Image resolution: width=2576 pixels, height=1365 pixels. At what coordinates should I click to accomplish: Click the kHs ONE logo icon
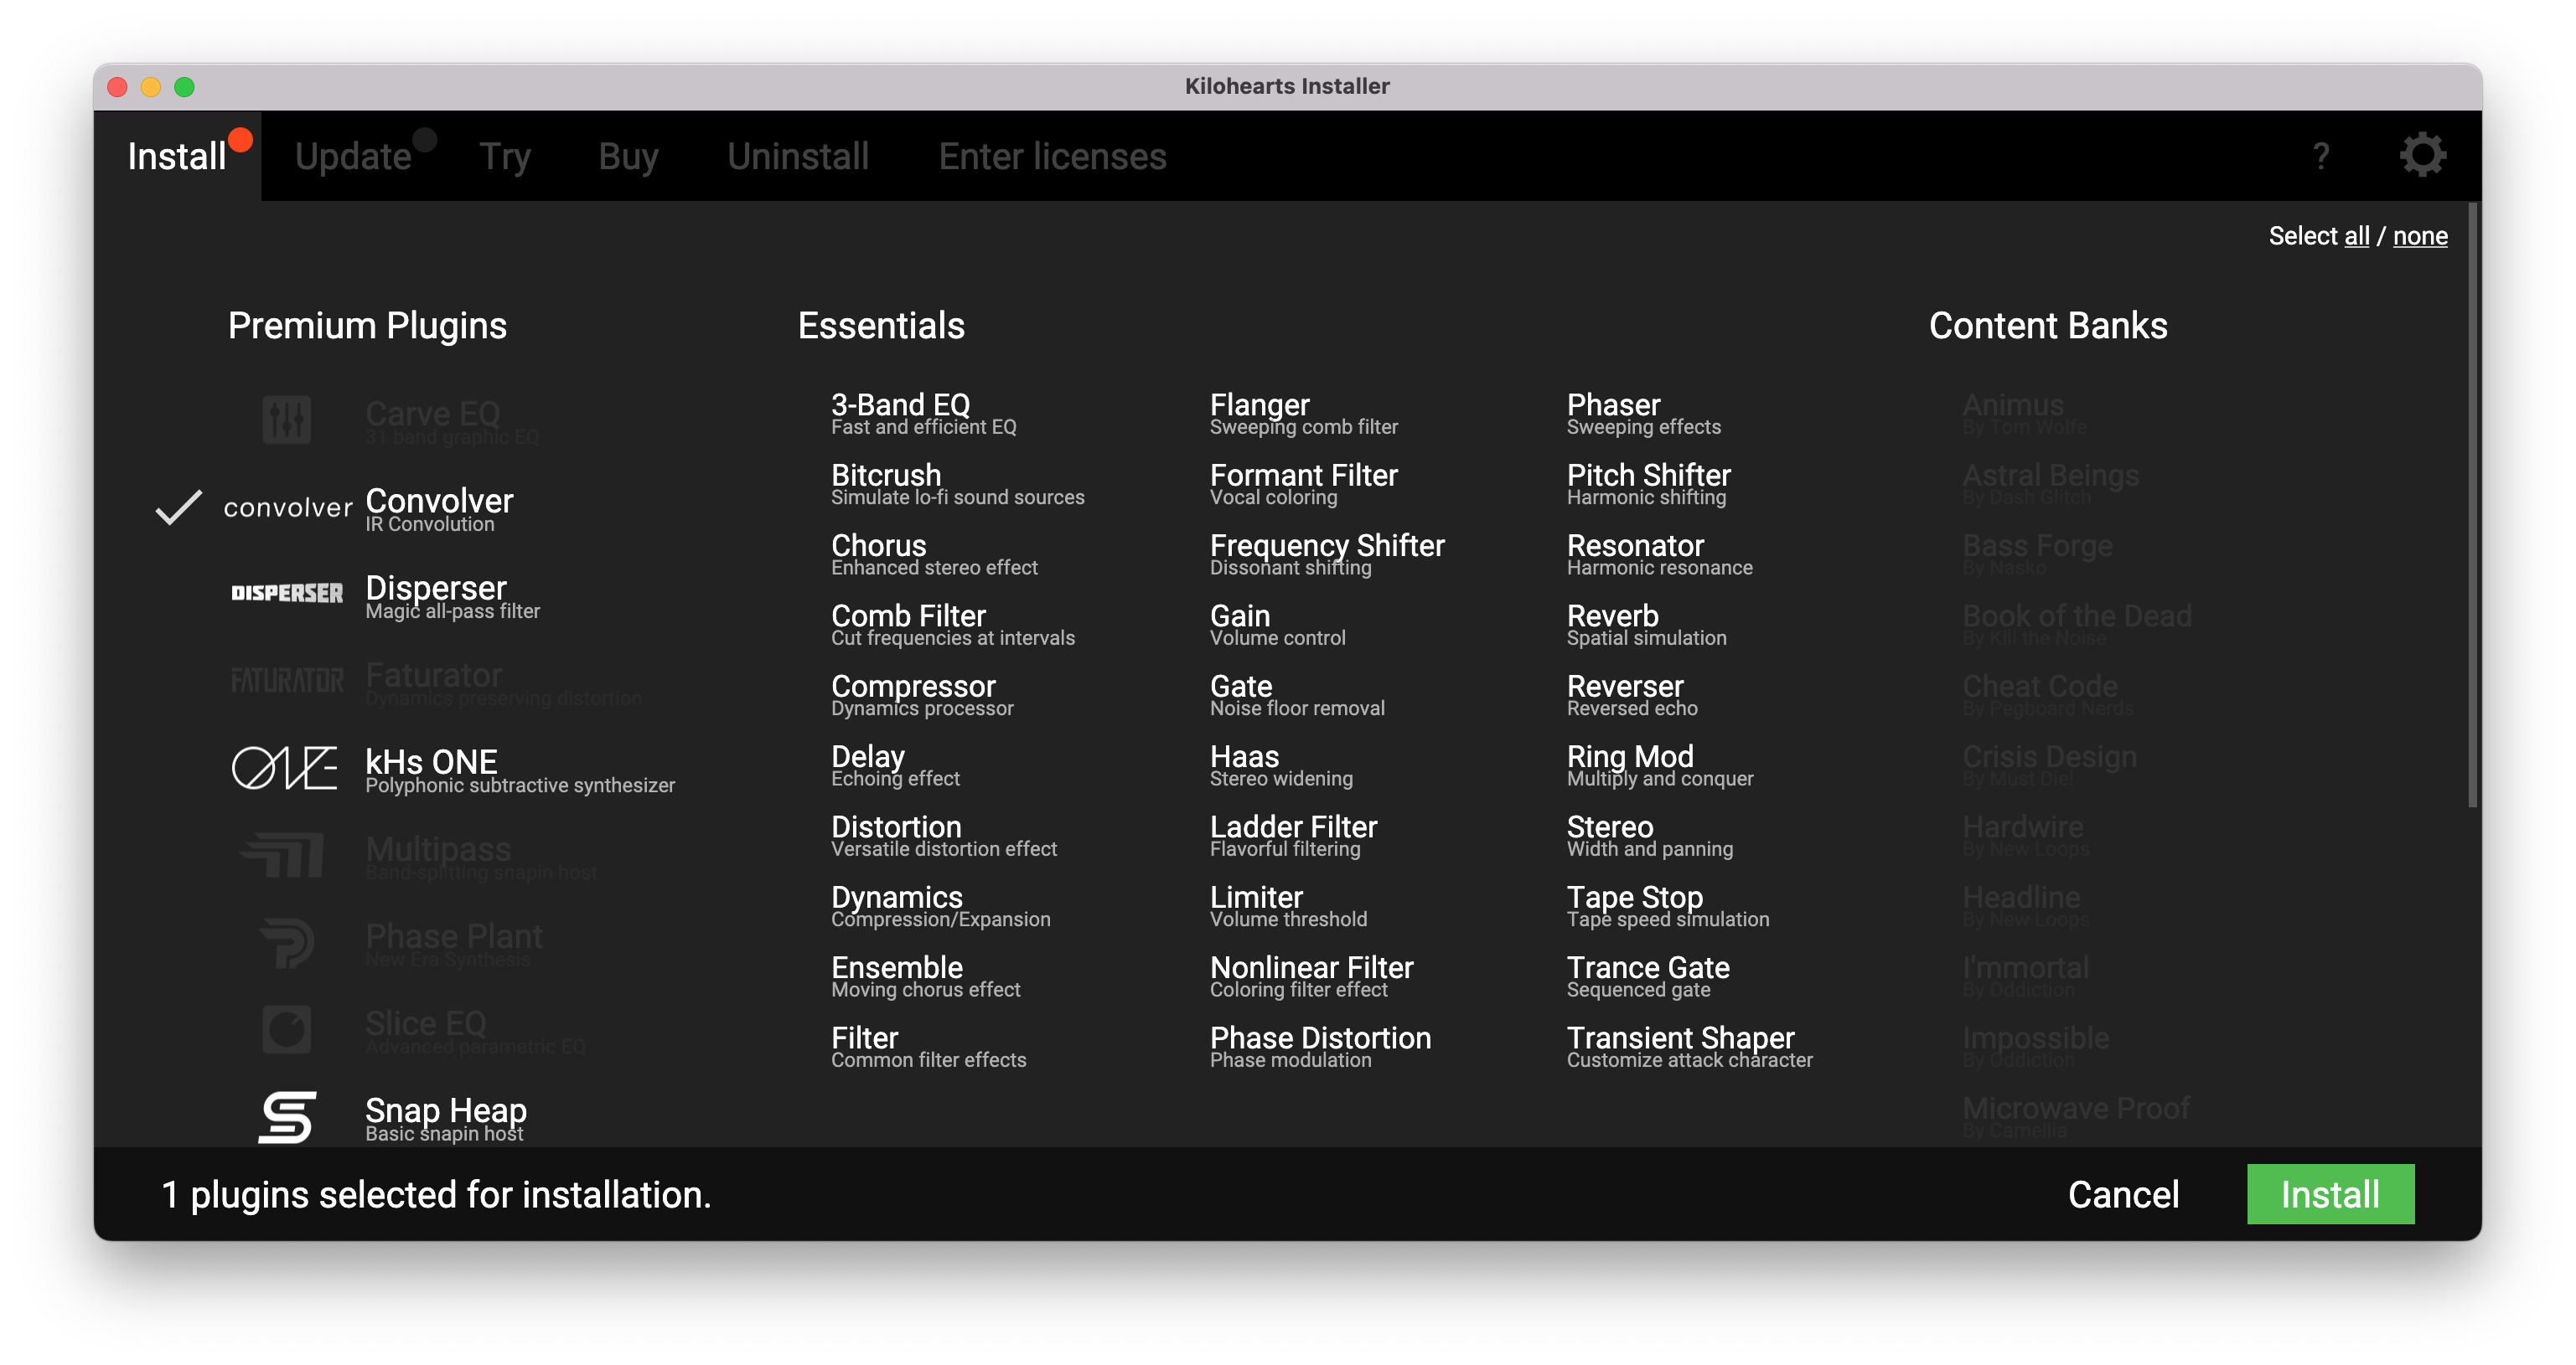[x=284, y=769]
